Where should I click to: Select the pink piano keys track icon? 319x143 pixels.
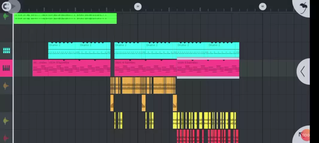click(x=6, y=68)
